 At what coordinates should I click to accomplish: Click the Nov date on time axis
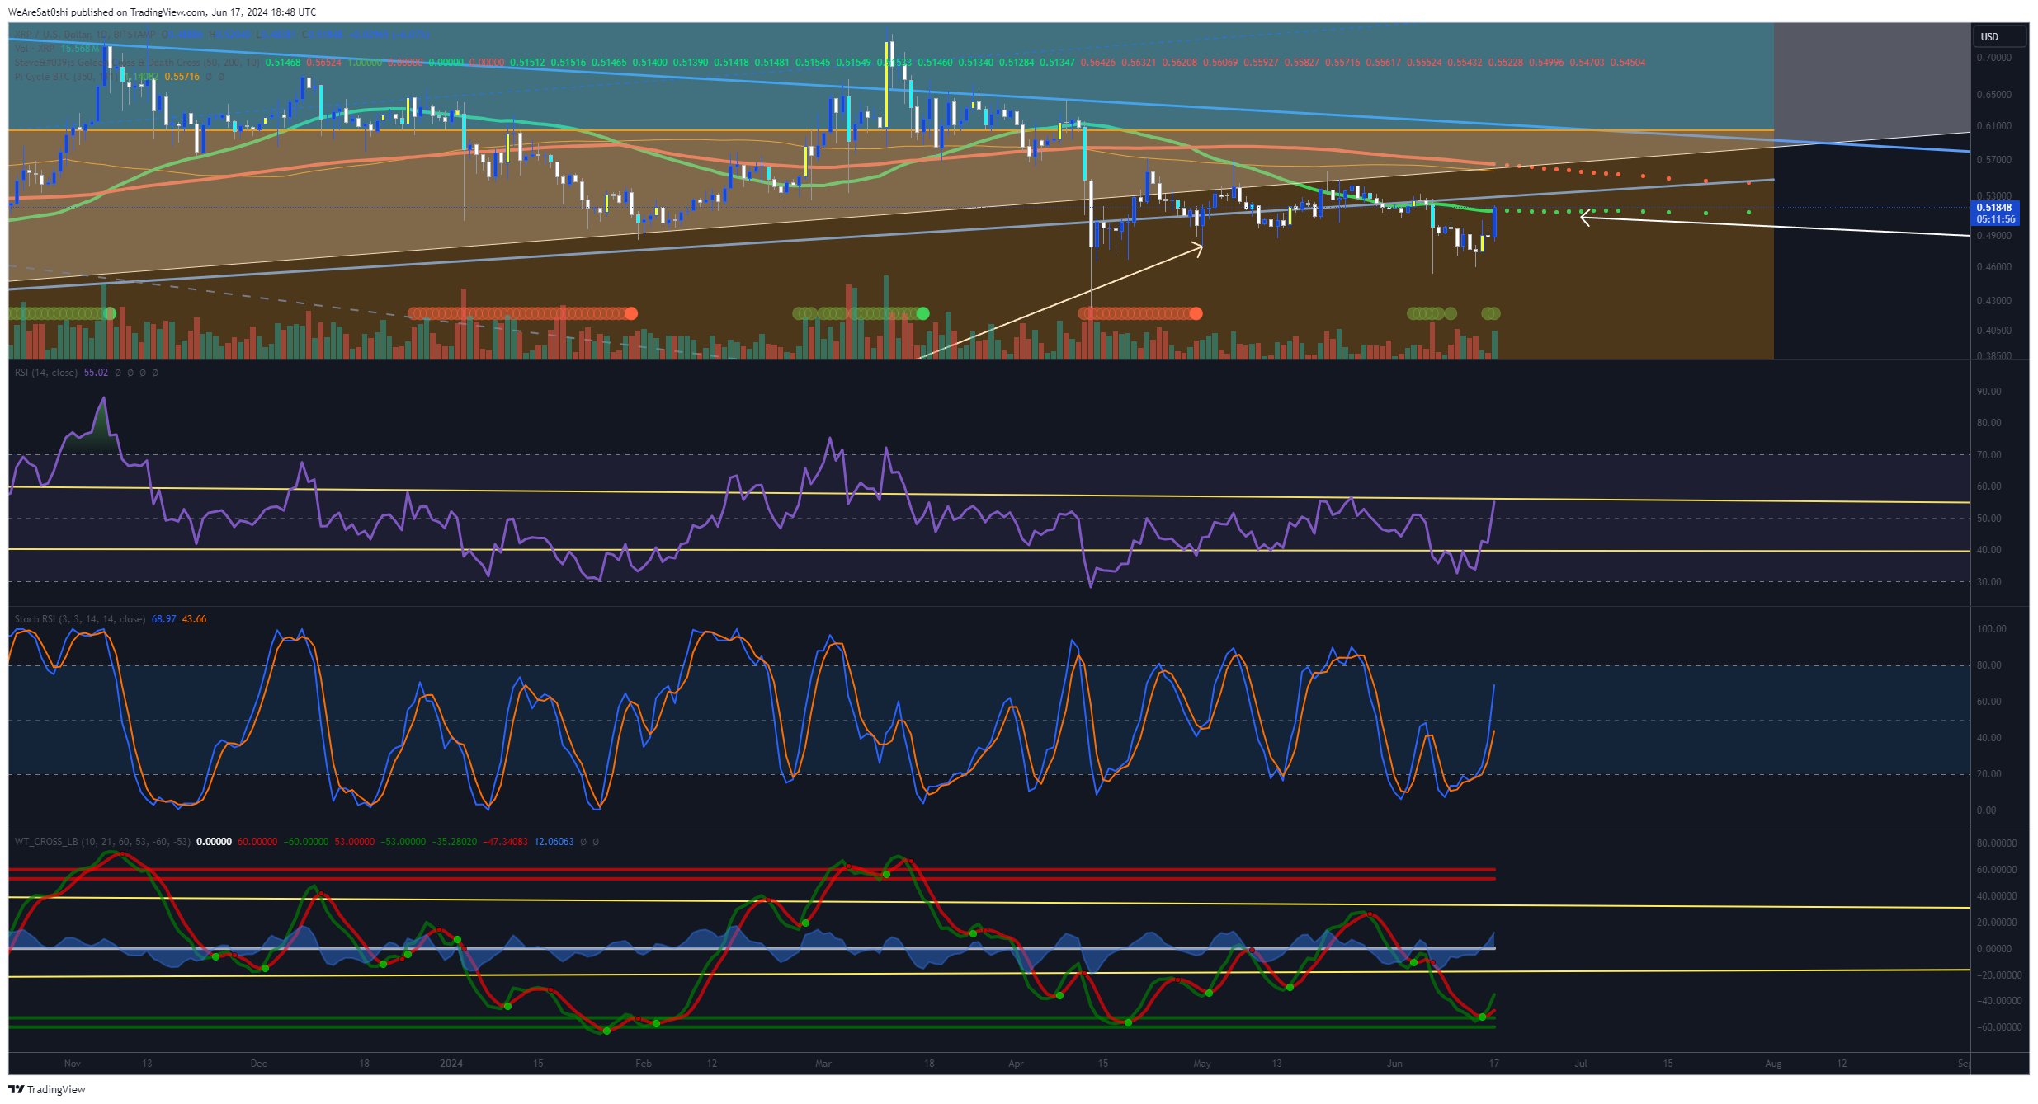coord(73,1064)
